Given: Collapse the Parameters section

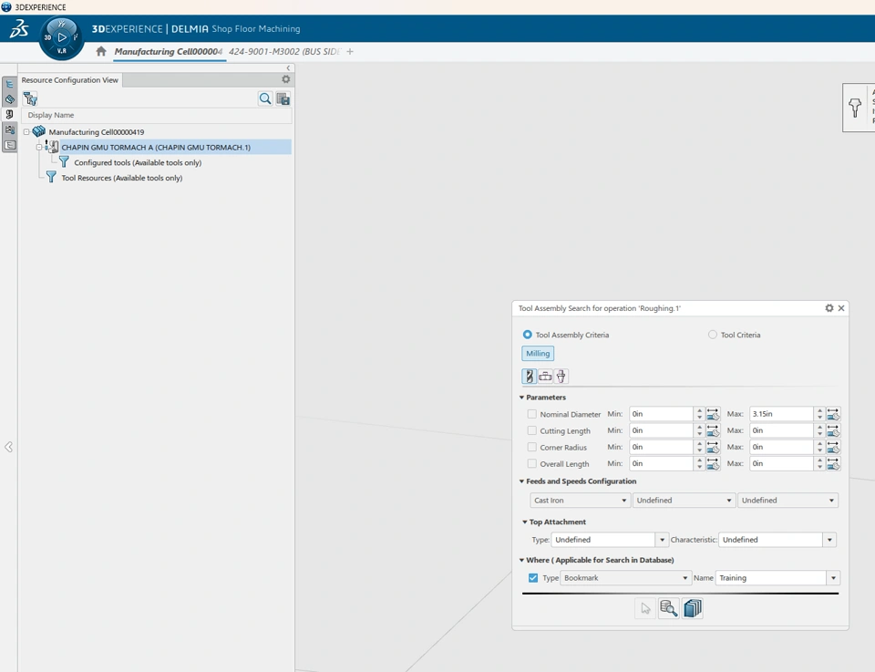Looking at the screenshot, I should (521, 398).
